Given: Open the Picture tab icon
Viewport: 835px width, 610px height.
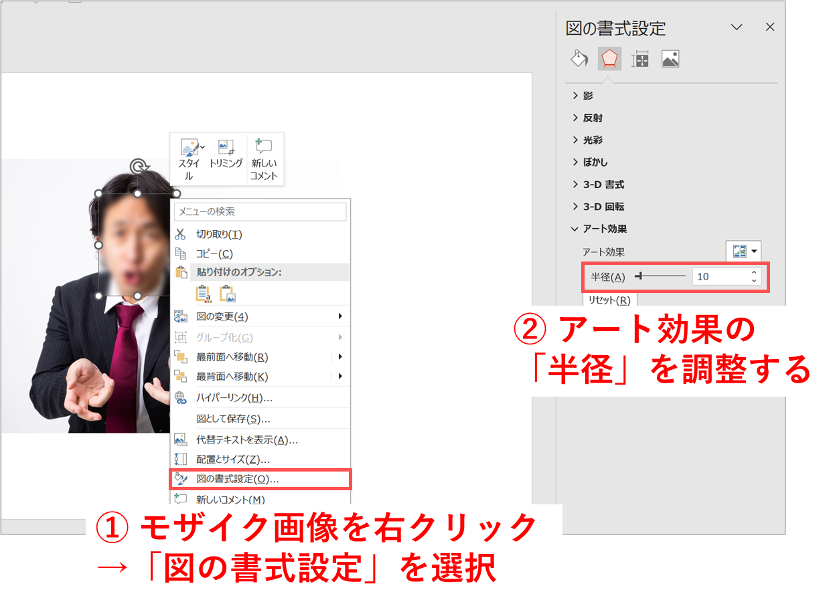Looking at the screenshot, I should tap(670, 59).
